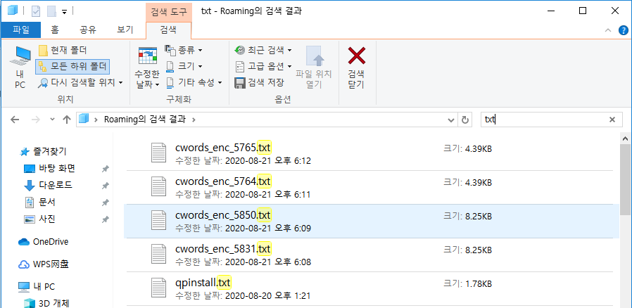632x308 pixels.
Task: Go up one level with up arrow
Action: click(x=67, y=120)
